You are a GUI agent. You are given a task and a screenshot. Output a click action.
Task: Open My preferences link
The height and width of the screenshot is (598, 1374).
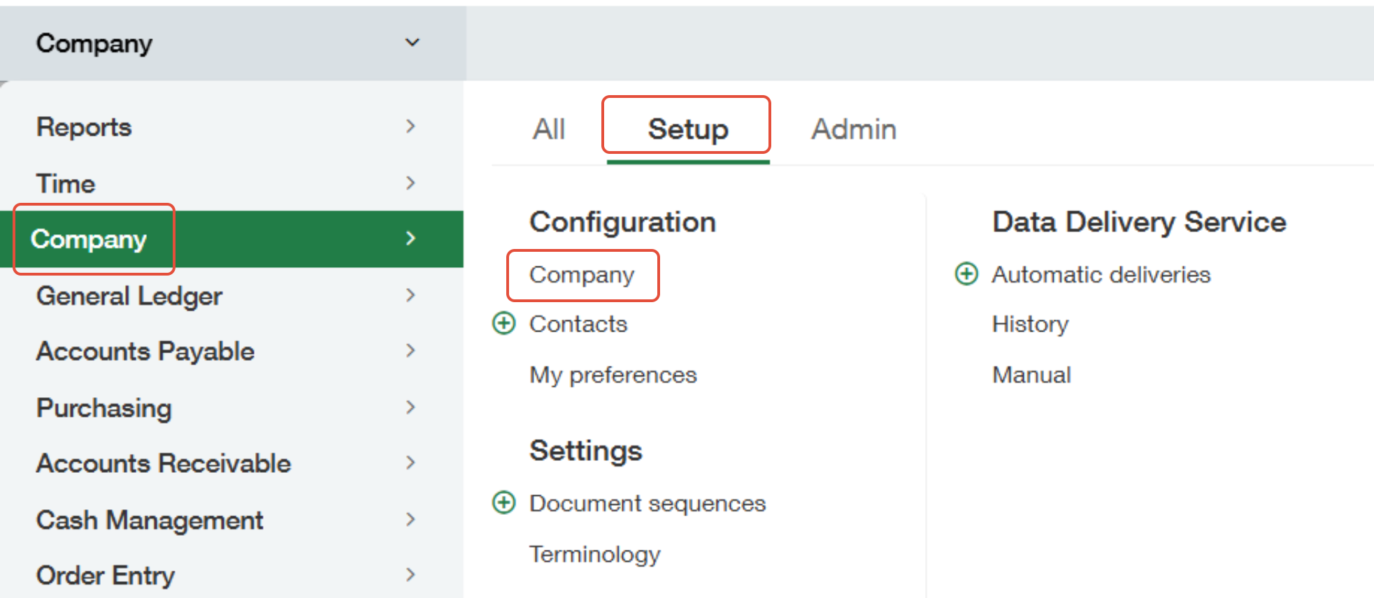pyautogui.click(x=613, y=375)
